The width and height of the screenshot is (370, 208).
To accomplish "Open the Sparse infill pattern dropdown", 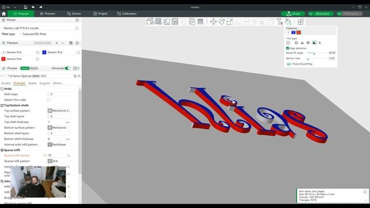I will tap(59, 161).
